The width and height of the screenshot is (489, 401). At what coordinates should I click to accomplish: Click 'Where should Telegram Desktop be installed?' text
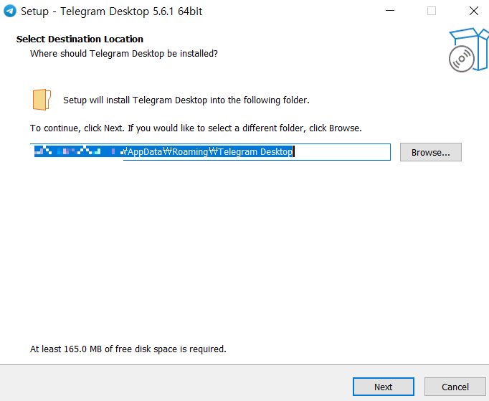[x=124, y=54]
